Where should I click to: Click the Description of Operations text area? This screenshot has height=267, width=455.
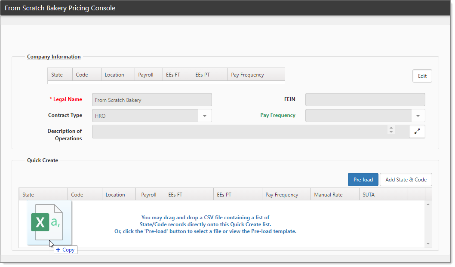[x=239, y=132]
